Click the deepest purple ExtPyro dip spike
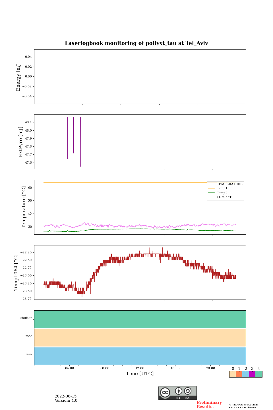 pyautogui.click(x=81, y=142)
